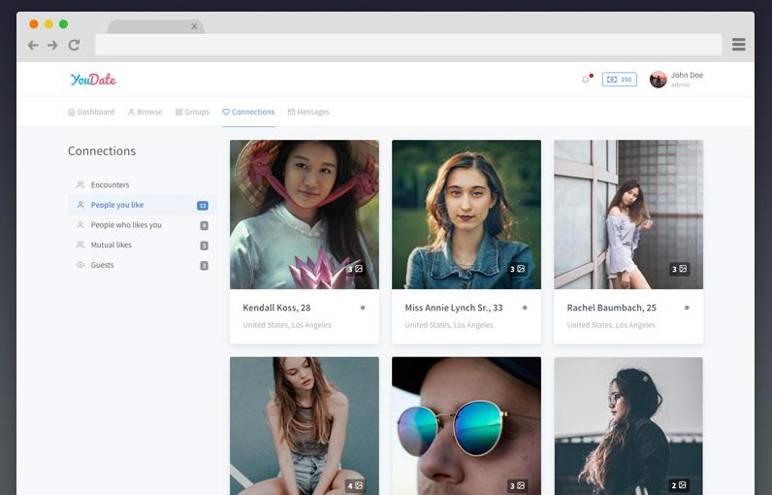The image size is (772, 495).
Task: Open the Browse tab
Action: 145,112
